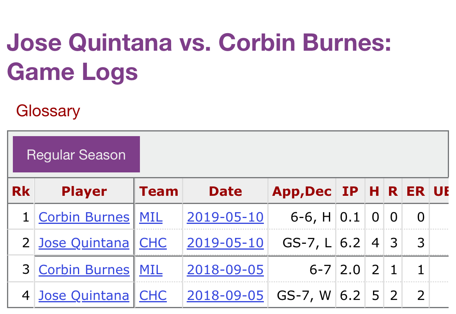The image size is (456, 314).
Task: Sort by the ER column header
Action: (x=415, y=191)
